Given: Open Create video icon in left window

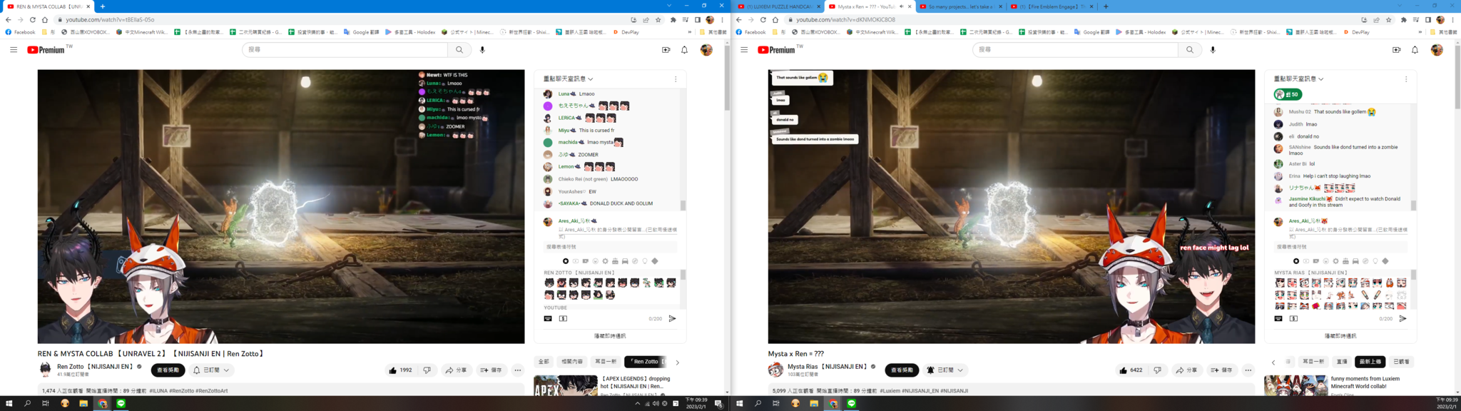Looking at the screenshot, I should (666, 50).
